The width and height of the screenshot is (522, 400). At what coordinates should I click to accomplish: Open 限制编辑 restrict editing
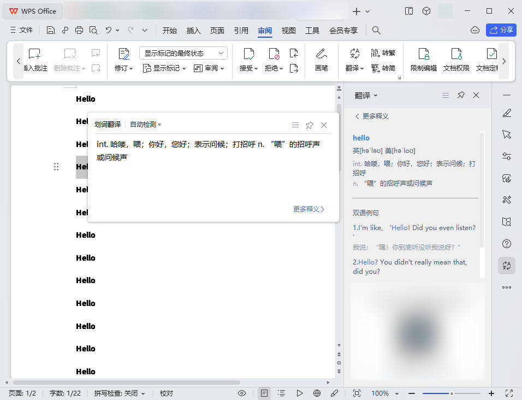click(424, 60)
